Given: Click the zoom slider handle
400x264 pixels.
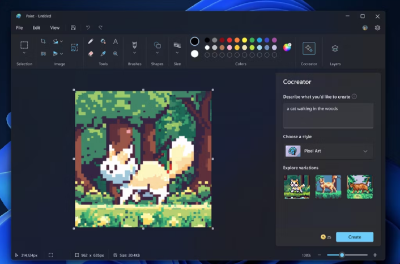Looking at the screenshot, I should (x=342, y=255).
